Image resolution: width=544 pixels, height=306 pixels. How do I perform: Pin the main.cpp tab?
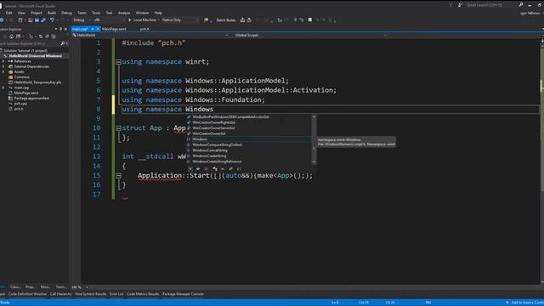[x=93, y=29]
